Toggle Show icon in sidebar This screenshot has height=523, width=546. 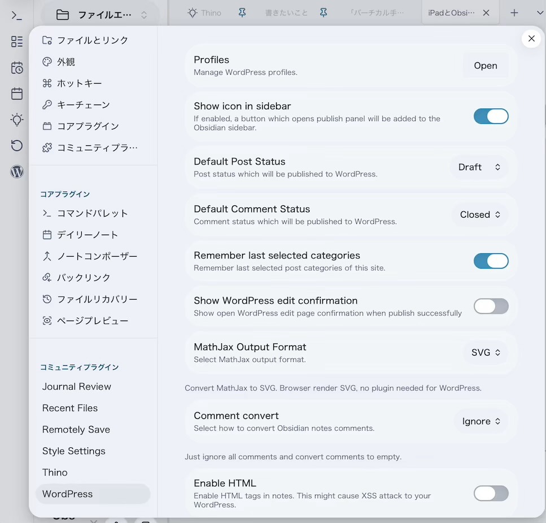[x=491, y=116]
